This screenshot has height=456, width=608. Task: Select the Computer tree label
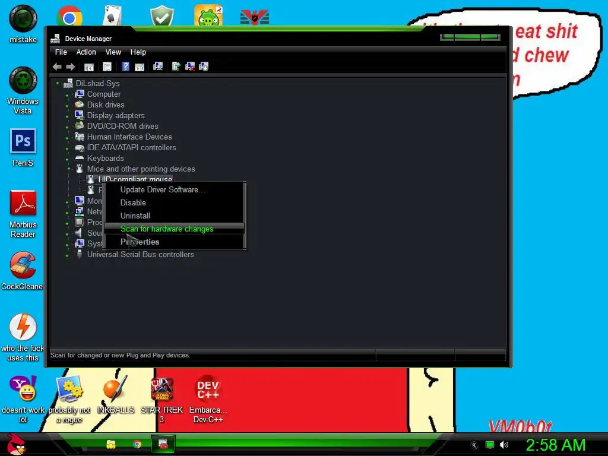click(103, 94)
